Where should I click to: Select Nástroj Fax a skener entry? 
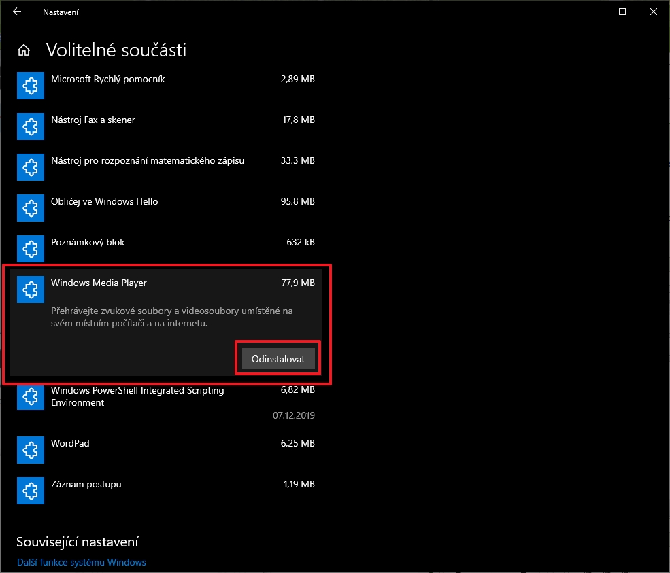click(x=93, y=120)
